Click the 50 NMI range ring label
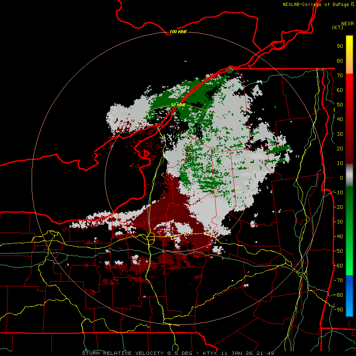The image size is (356, 356). click(x=178, y=105)
